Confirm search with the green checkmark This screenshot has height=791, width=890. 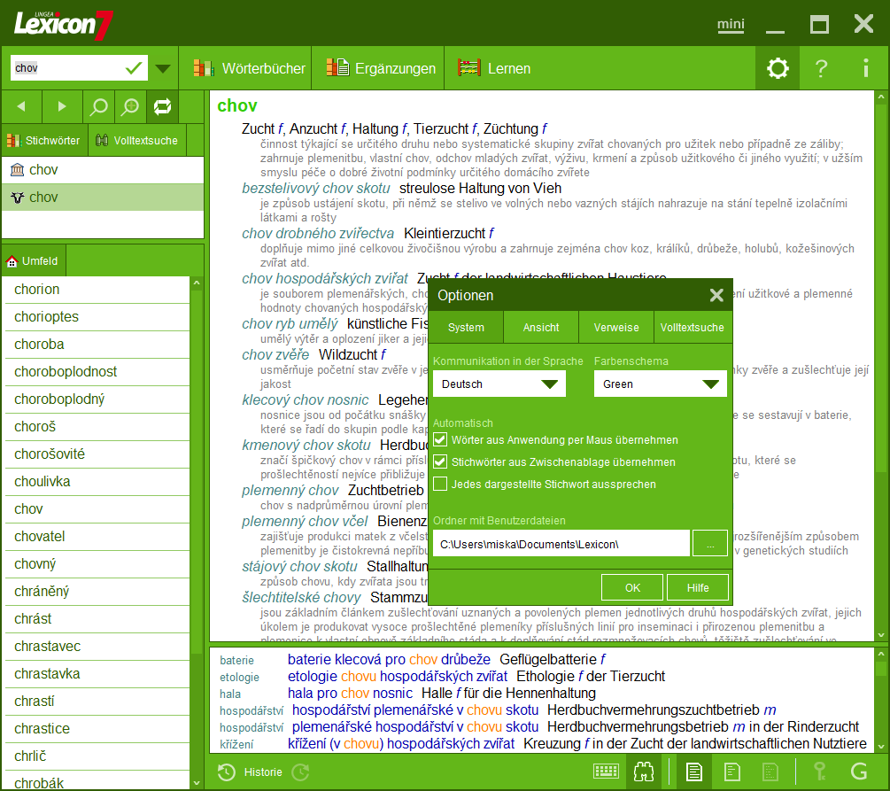coord(134,68)
